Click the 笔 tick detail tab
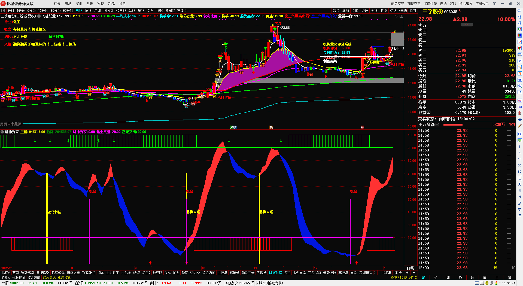 click(424, 278)
